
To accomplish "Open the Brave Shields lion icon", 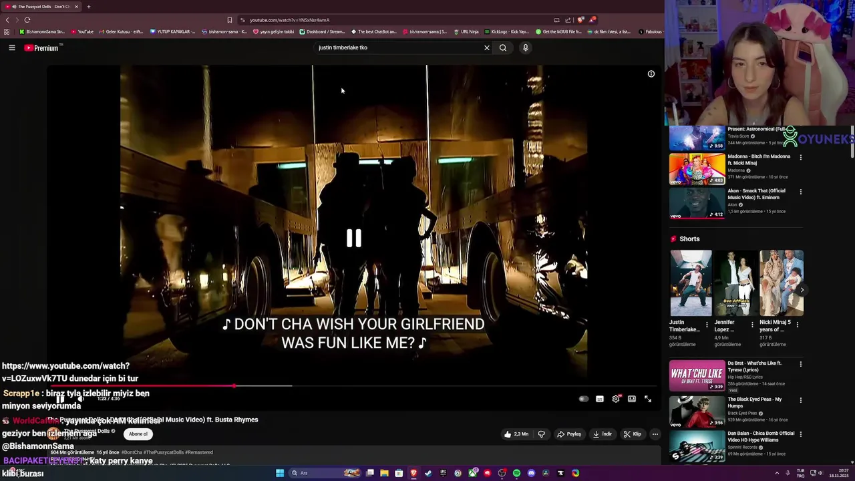I will click(x=580, y=20).
